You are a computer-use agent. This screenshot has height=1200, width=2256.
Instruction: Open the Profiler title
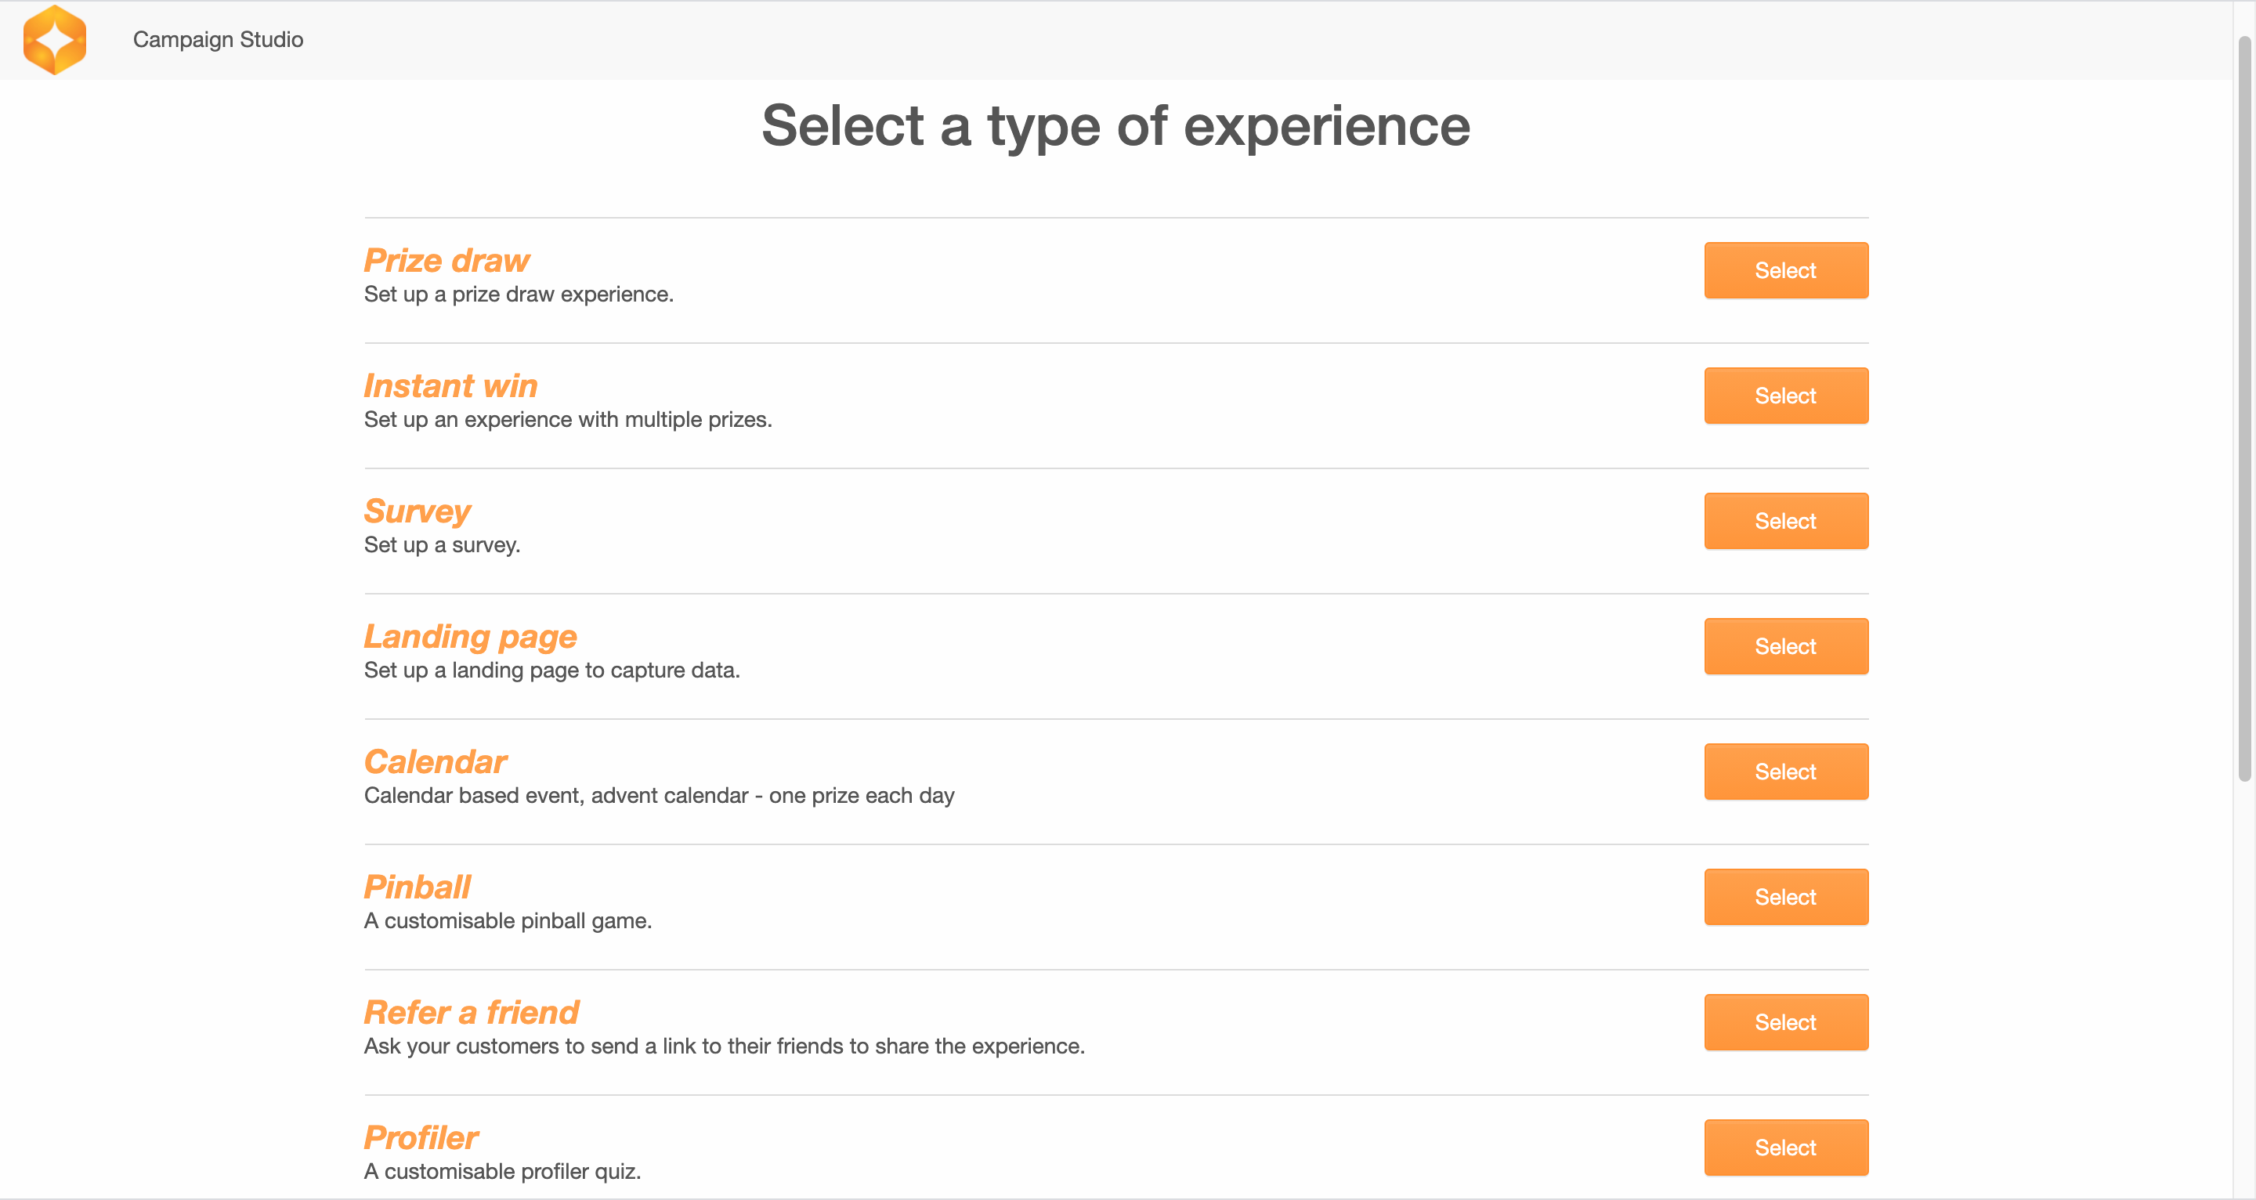pos(421,1138)
